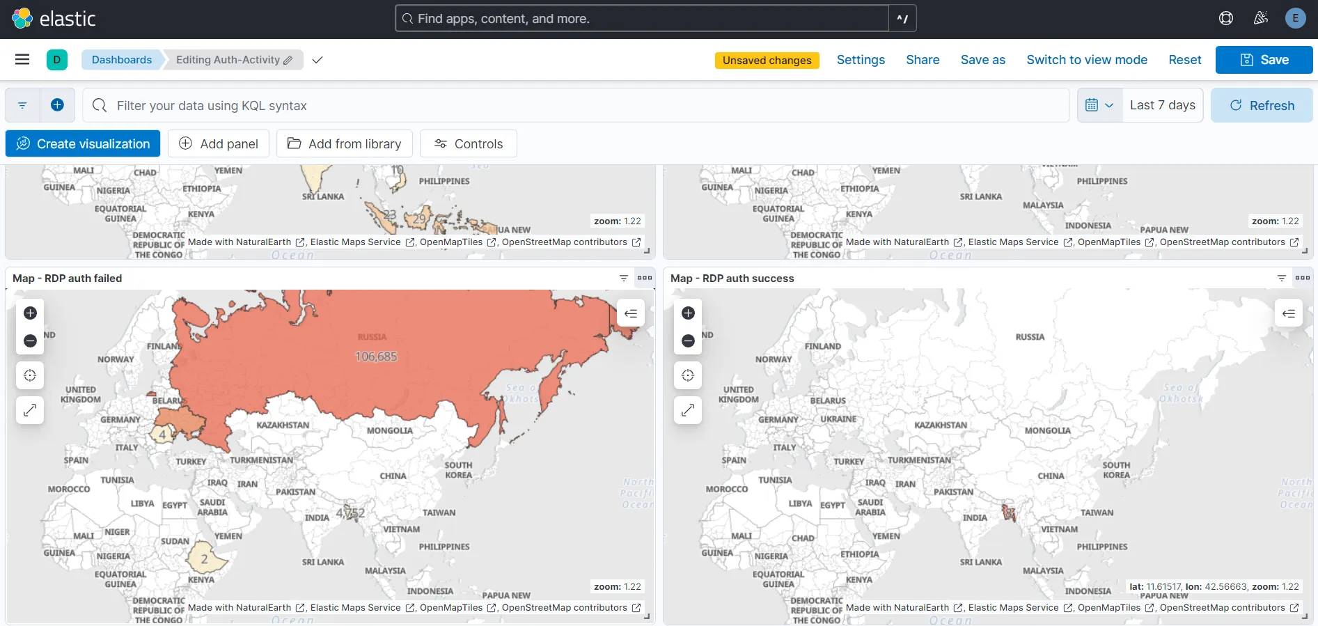The height and width of the screenshot is (626, 1318).
Task: Open the Share menu
Action: pyautogui.click(x=923, y=60)
